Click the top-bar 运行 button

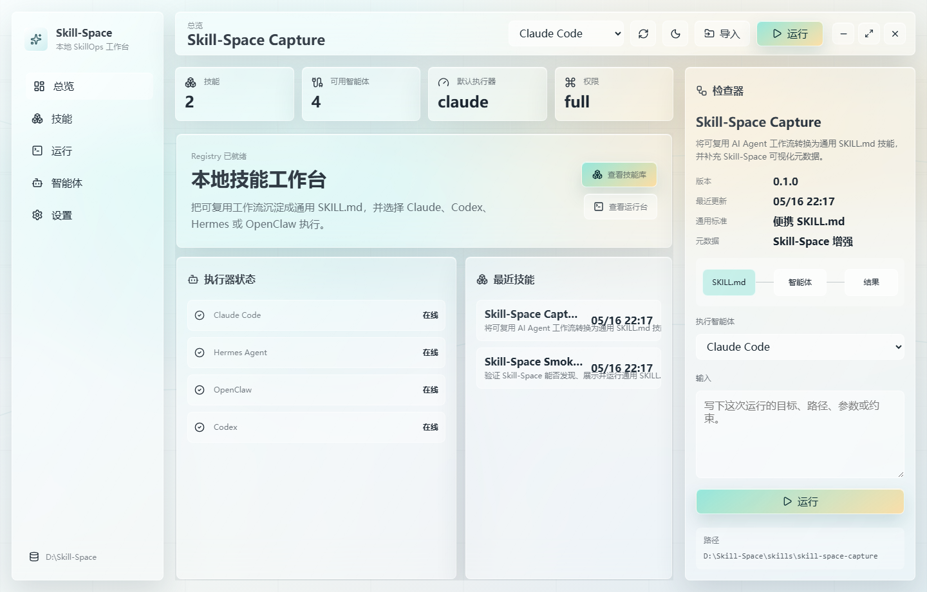(790, 33)
